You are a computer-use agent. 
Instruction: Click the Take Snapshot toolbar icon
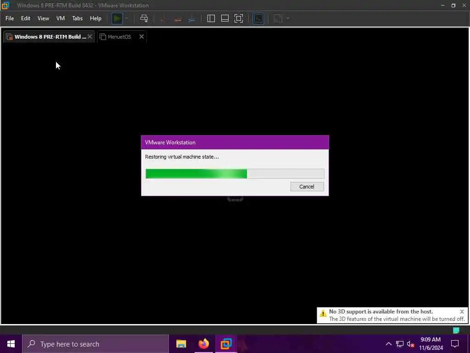(x=163, y=18)
